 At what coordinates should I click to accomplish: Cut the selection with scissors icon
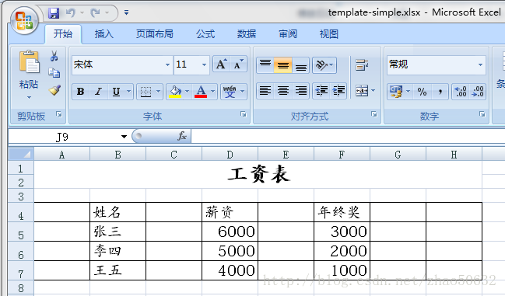(54, 56)
